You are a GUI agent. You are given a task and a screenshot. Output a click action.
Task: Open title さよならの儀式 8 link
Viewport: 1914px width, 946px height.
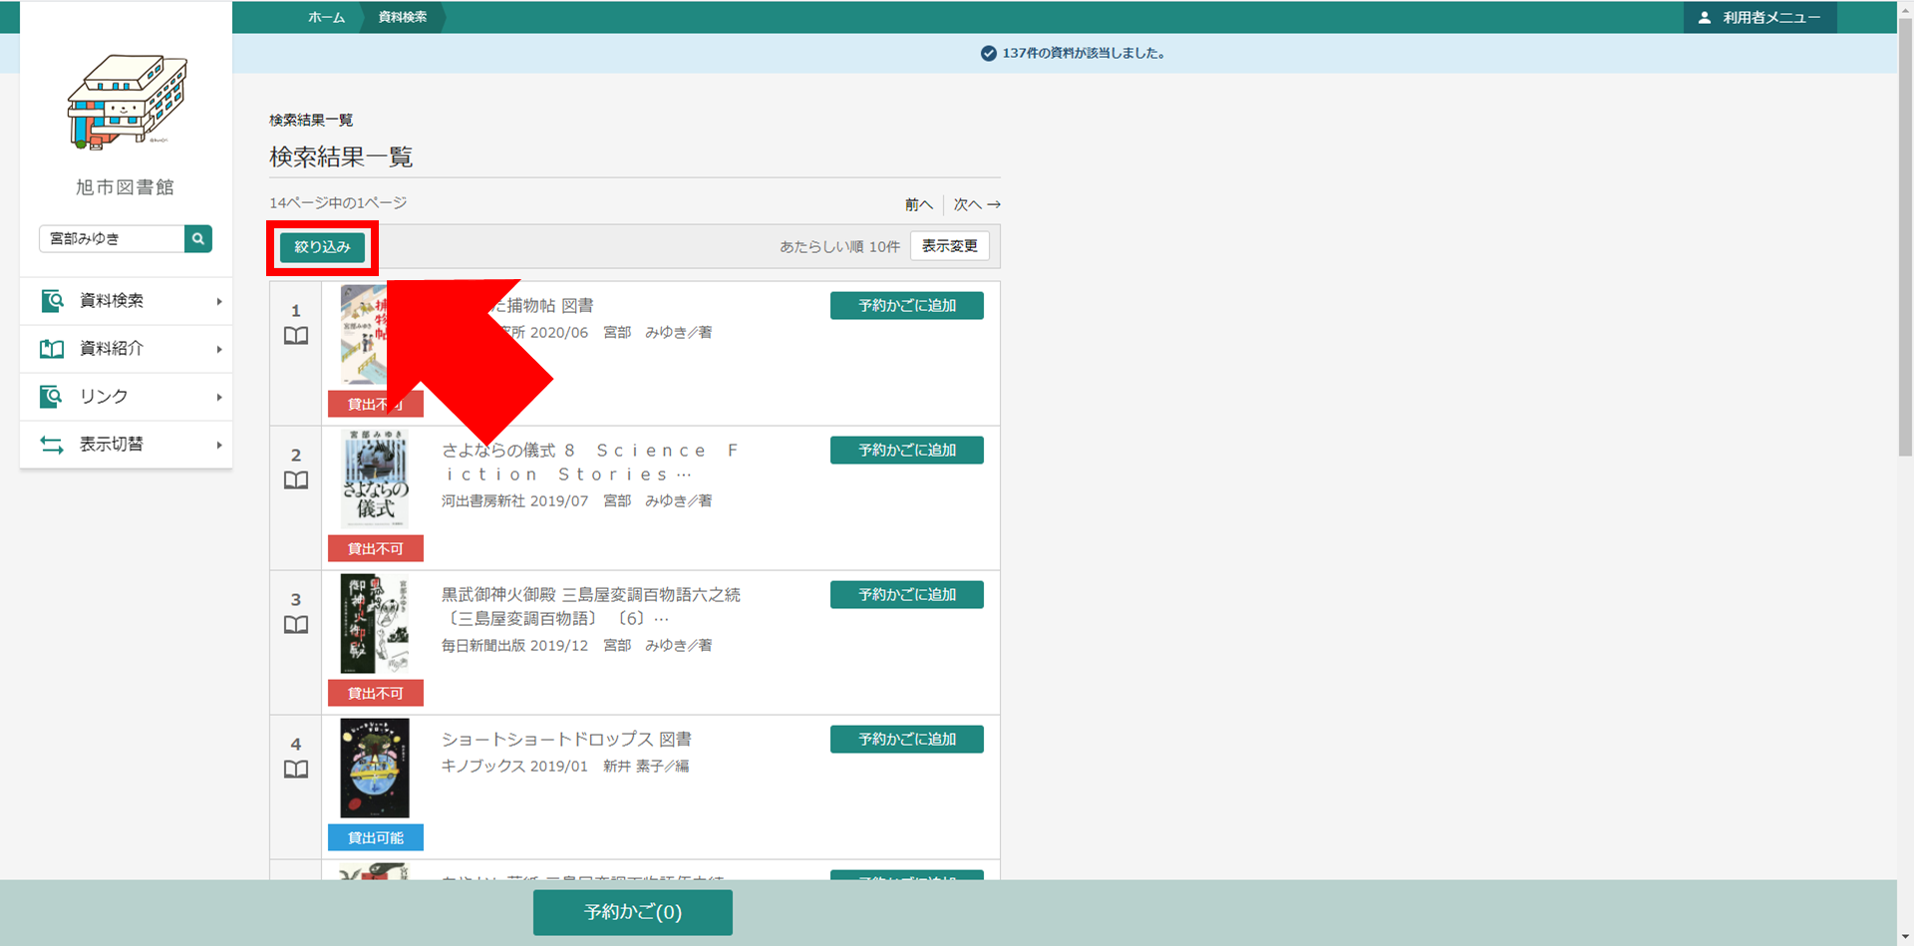click(591, 463)
